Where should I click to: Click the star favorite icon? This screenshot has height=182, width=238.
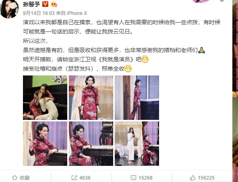click(x=14, y=178)
